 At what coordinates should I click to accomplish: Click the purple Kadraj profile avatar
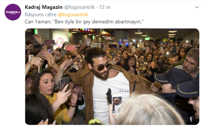13,12
